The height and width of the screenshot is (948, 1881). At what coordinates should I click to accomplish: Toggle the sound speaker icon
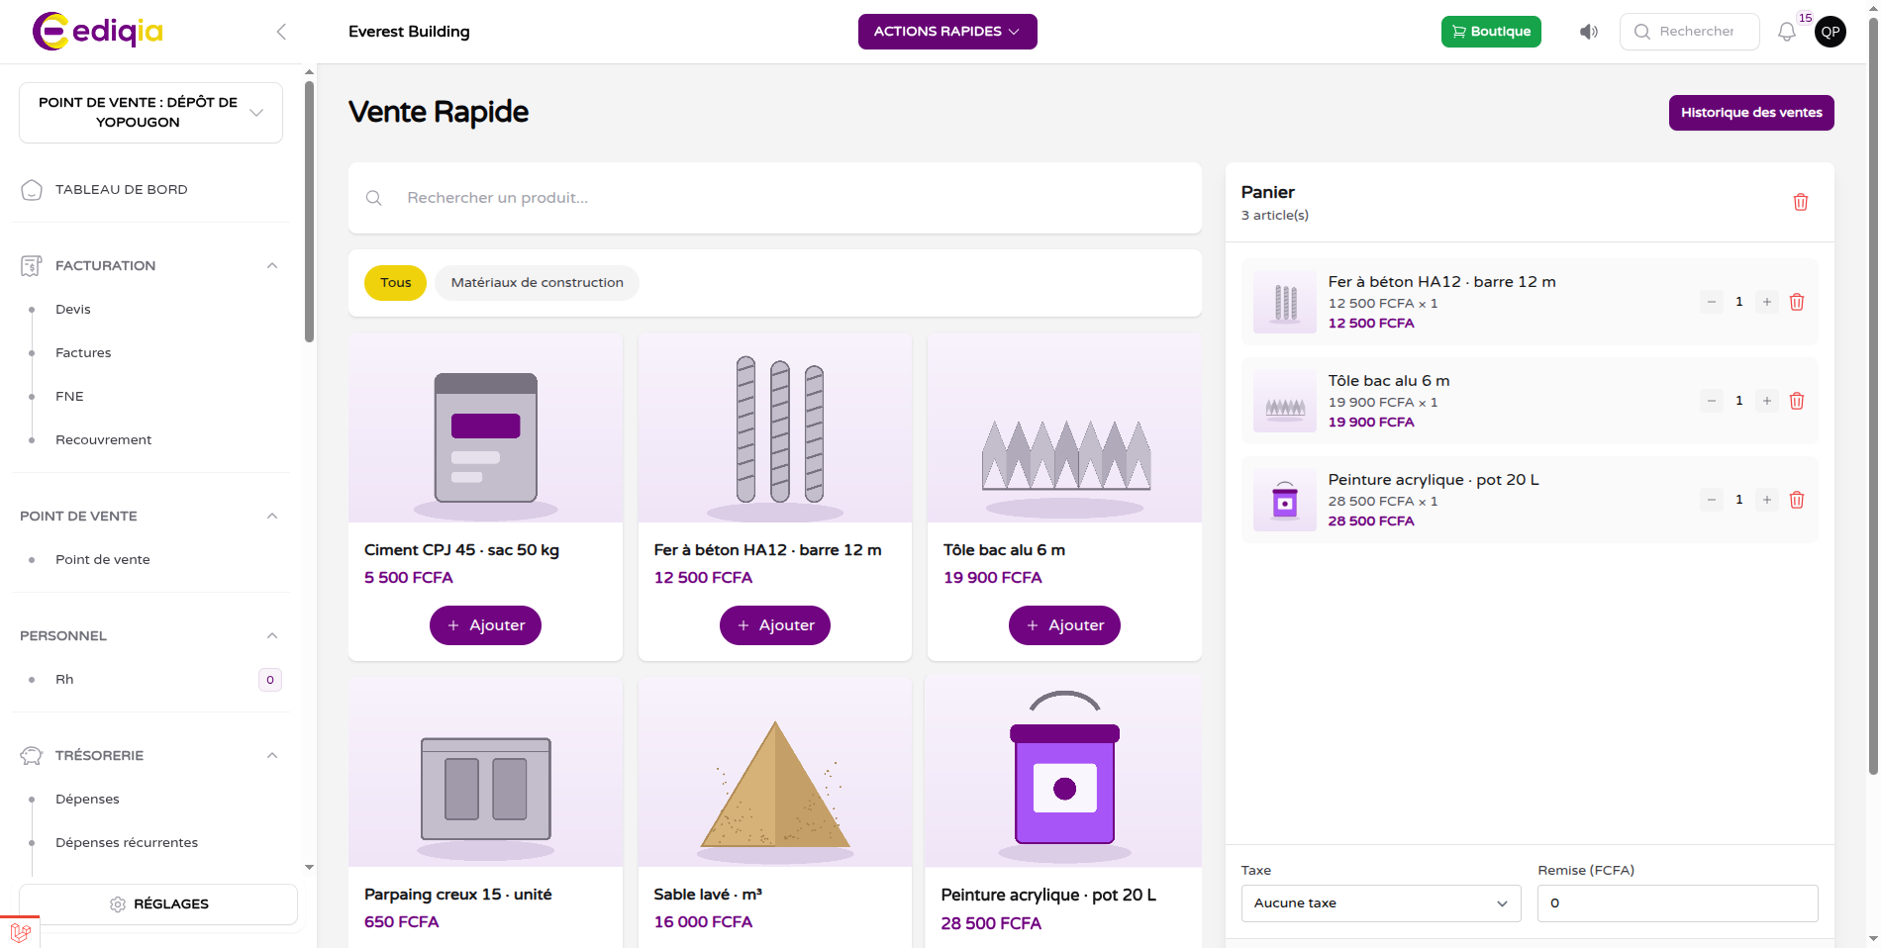[x=1589, y=32]
